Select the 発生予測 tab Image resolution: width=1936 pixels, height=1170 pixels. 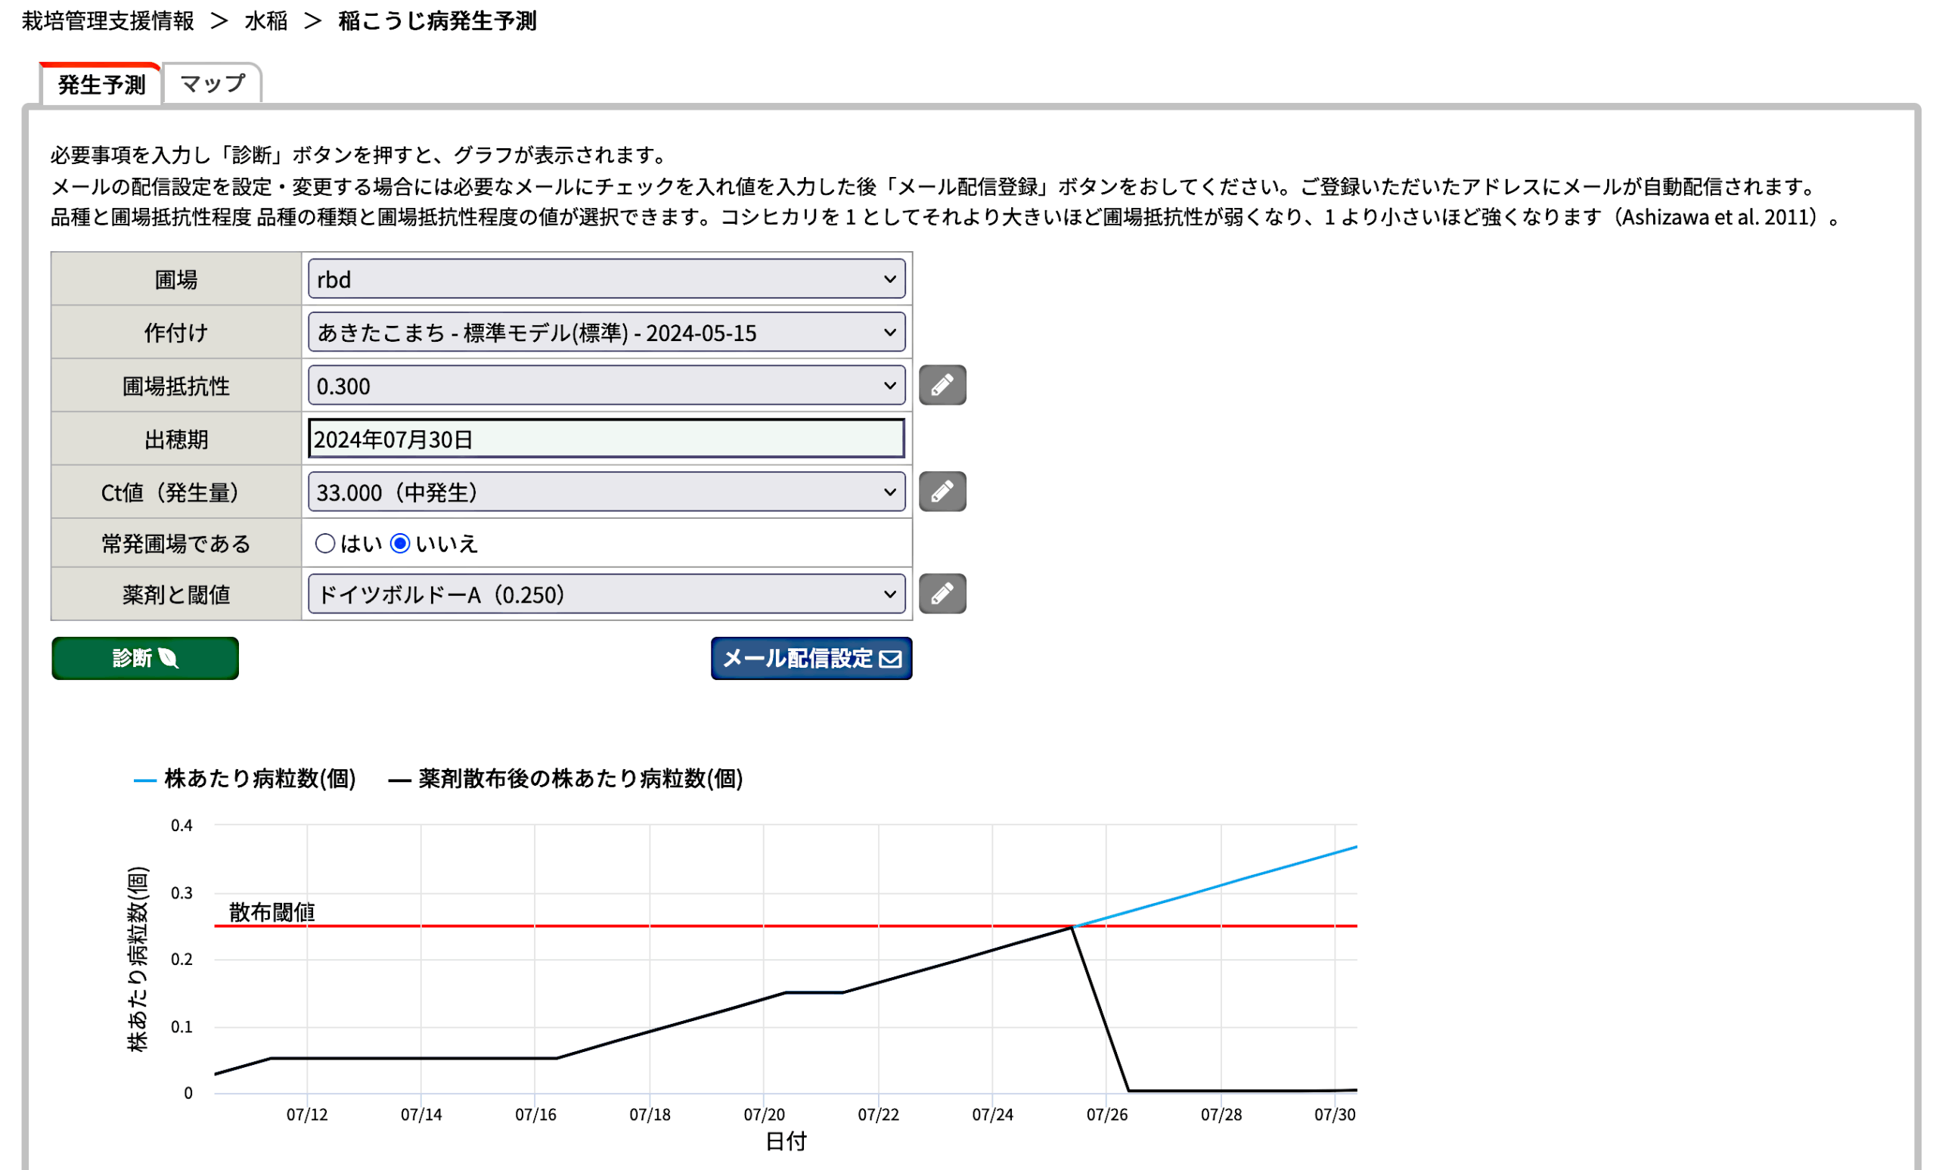pyautogui.click(x=101, y=84)
